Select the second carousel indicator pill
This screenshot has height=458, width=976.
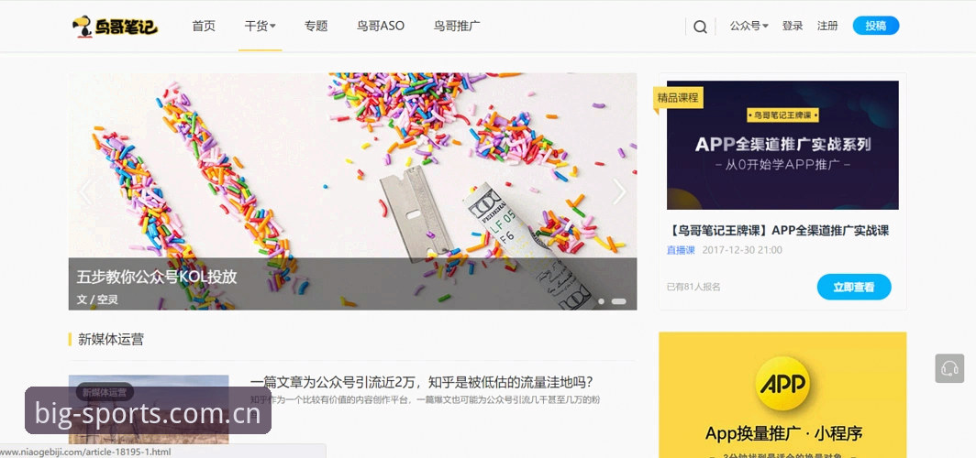618,301
